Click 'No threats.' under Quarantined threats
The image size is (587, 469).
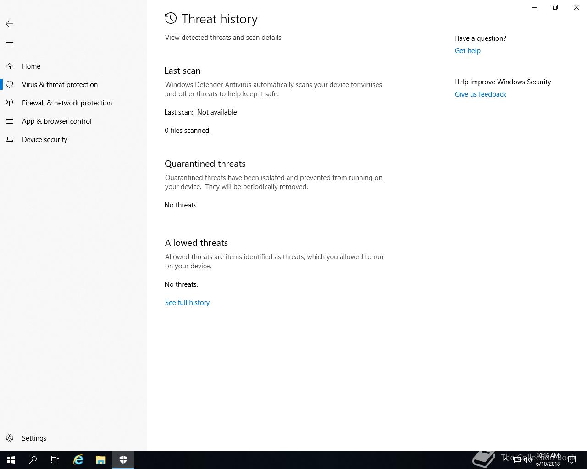coord(182,205)
